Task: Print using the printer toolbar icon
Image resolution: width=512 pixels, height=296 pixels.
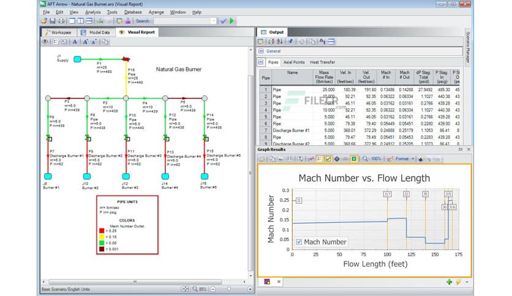Action: 61,21
